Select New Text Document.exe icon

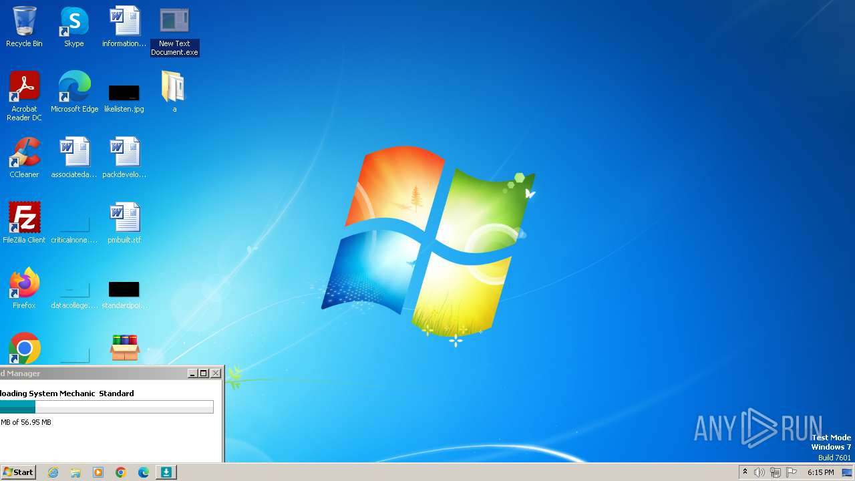pyautogui.click(x=174, y=31)
